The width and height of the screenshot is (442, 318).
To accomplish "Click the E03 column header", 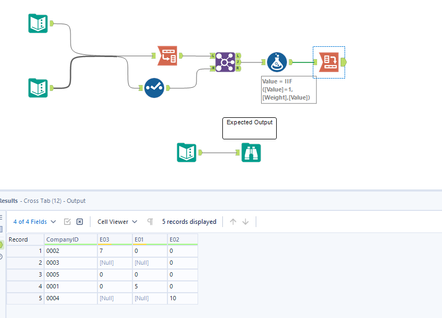I will point(115,239).
